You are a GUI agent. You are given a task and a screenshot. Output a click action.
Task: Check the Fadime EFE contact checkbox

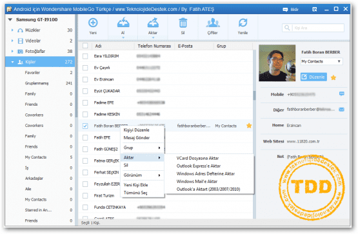click(85, 102)
